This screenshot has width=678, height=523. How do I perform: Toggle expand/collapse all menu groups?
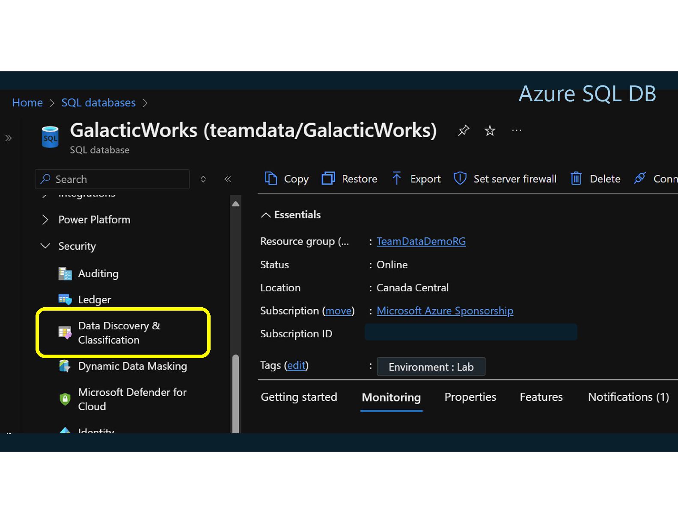[203, 179]
